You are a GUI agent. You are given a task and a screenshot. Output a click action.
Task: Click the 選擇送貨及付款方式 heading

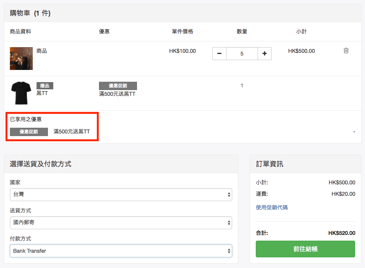[x=40, y=164]
